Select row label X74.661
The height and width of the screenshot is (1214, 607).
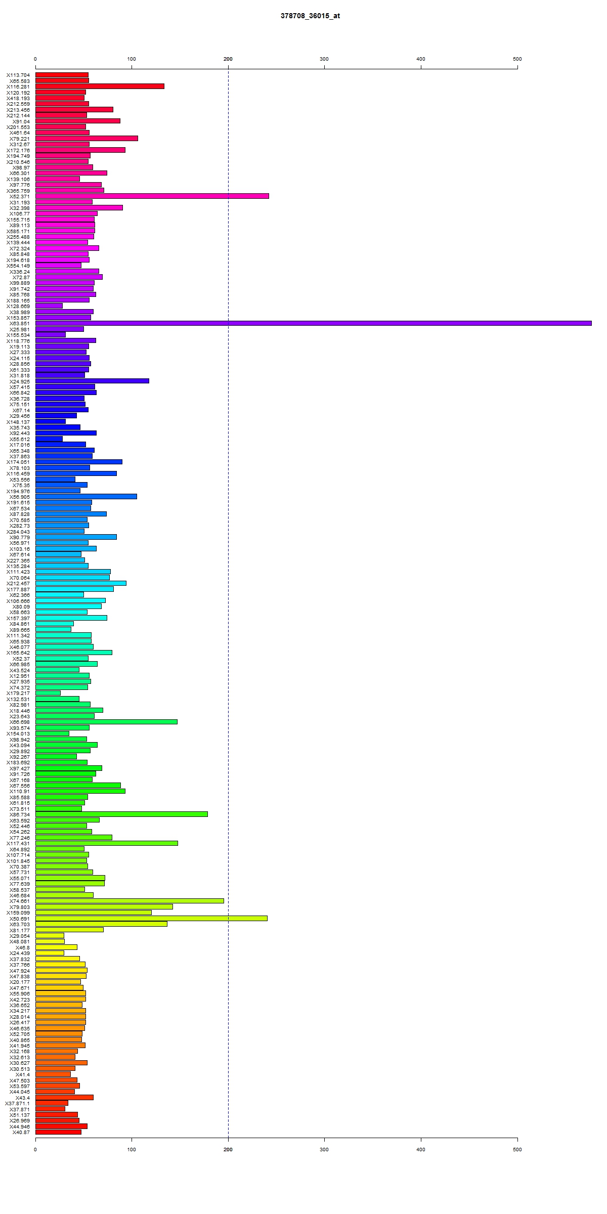(20, 901)
